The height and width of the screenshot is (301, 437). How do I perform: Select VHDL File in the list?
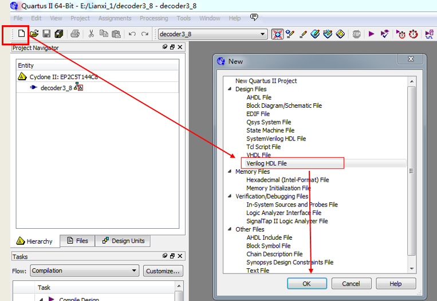click(258, 155)
